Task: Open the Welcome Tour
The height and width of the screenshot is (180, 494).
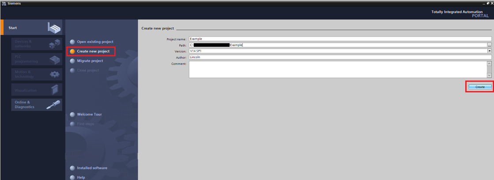Action: [89, 114]
